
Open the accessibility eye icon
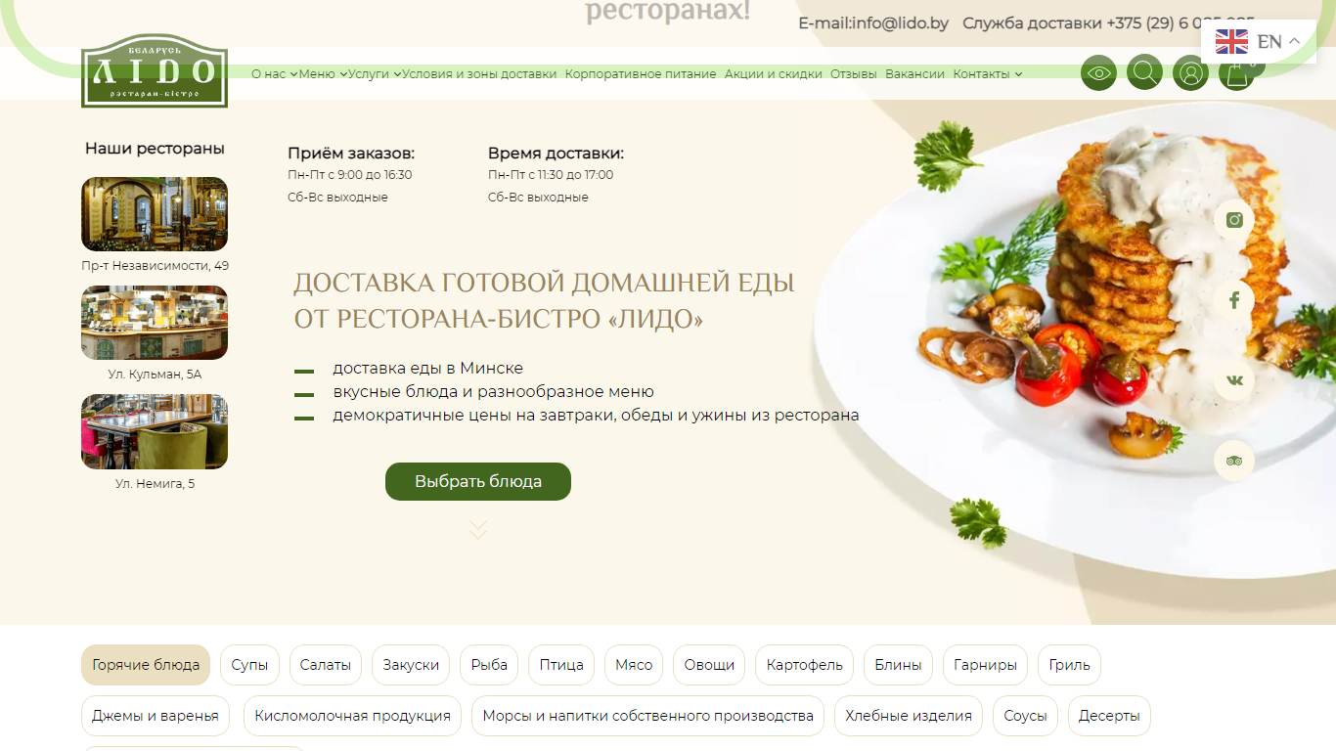[x=1098, y=73]
